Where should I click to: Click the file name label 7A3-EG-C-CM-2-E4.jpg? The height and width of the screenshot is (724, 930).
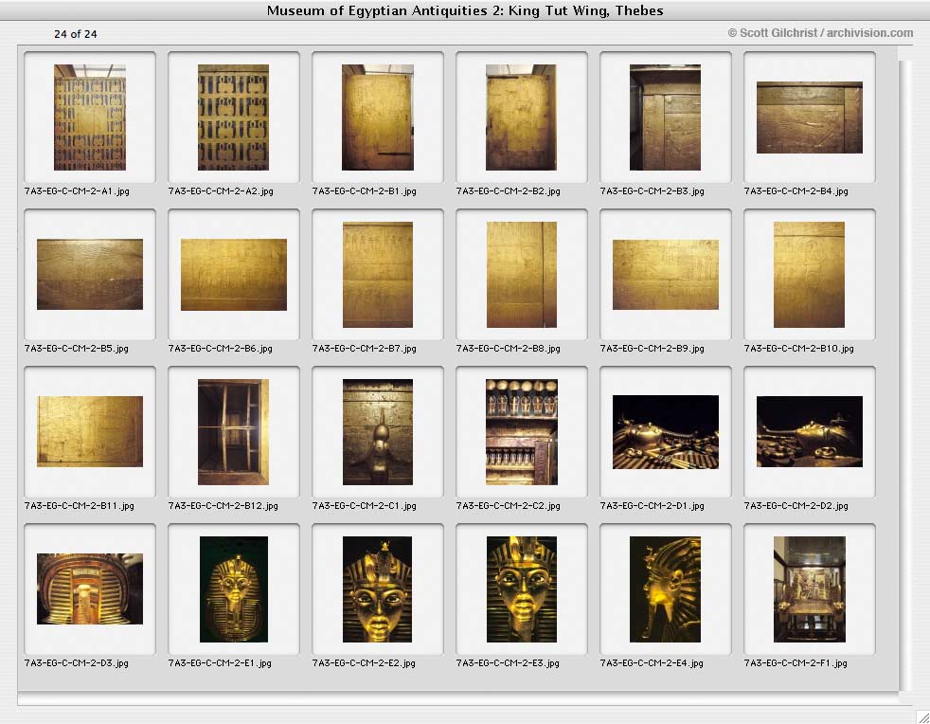click(652, 662)
